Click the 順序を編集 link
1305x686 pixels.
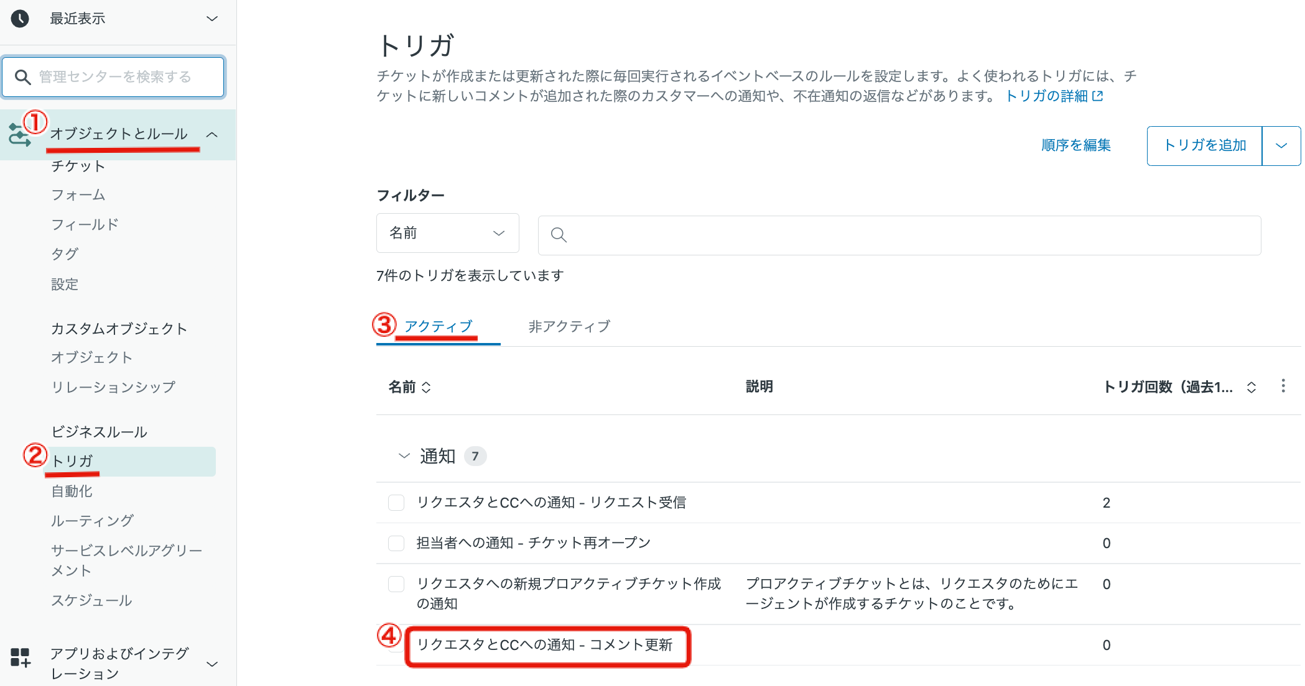tap(1075, 145)
